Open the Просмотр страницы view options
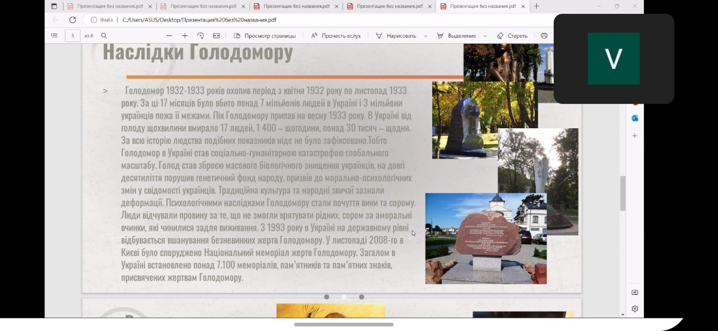 pyautogui.click(x=265, y=35)
